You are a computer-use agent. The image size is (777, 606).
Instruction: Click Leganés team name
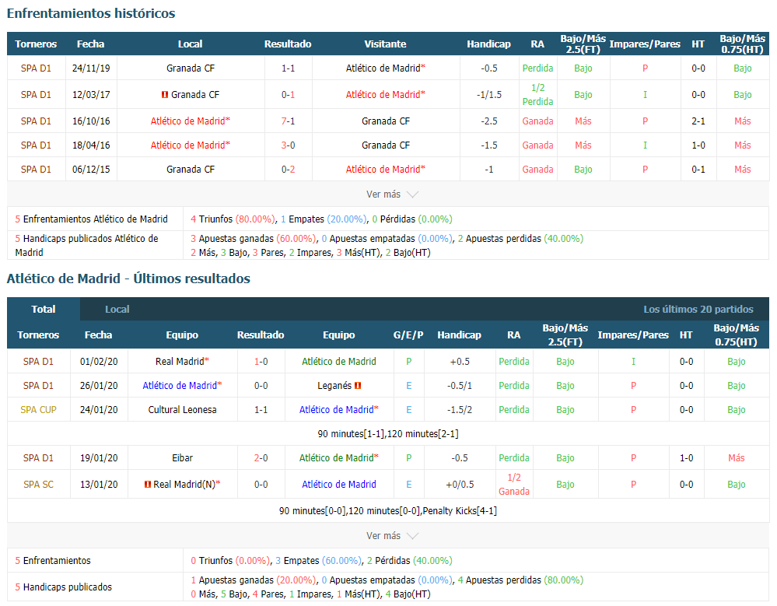click(x=334, y=386)
